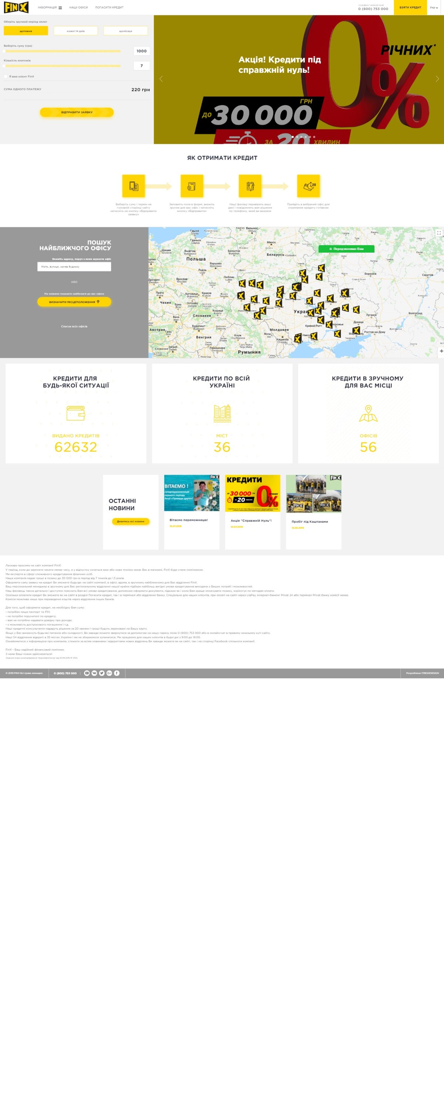Open the YouTube icon in footer
444x1111 pixels.
pyautogui.click(x=87, y=673)
